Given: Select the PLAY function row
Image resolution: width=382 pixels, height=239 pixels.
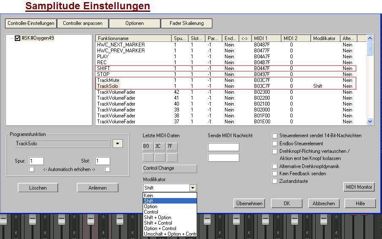Looking at the screenshot, I should click(230, 57).
